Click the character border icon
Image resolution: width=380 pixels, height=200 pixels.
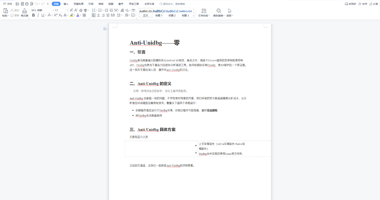tap(84, 15)
